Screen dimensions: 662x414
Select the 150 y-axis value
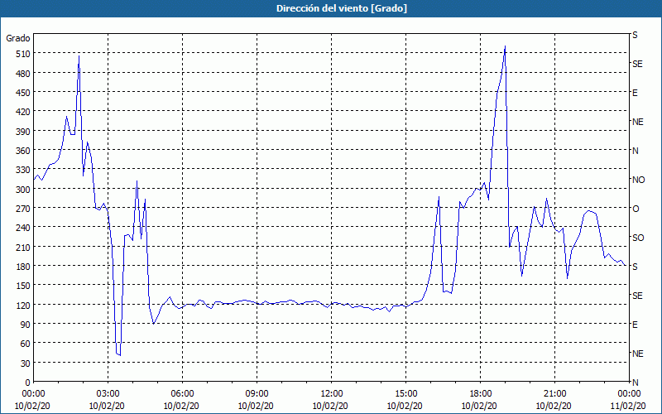click(23, 286)
